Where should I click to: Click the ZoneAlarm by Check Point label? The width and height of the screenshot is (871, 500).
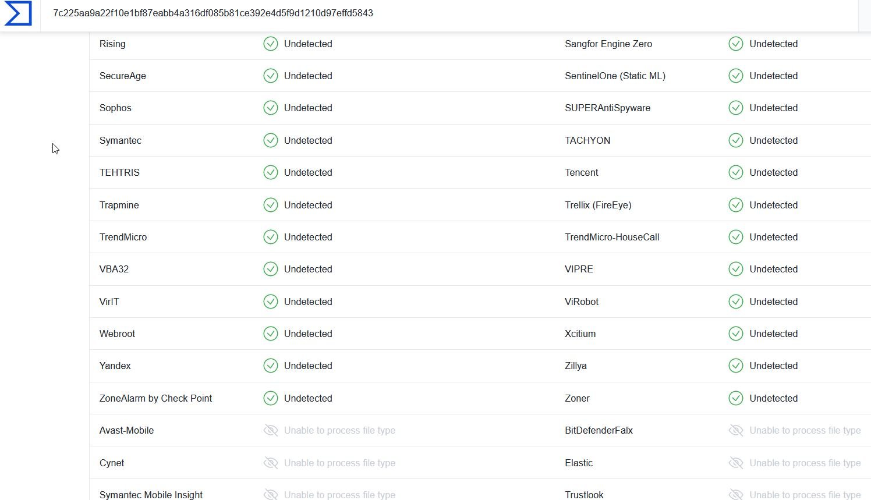(x=155, y=398)
